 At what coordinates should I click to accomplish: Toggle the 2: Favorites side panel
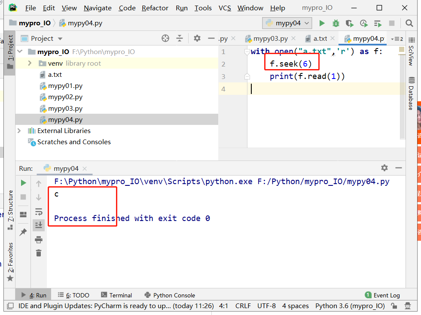[10, 262]
